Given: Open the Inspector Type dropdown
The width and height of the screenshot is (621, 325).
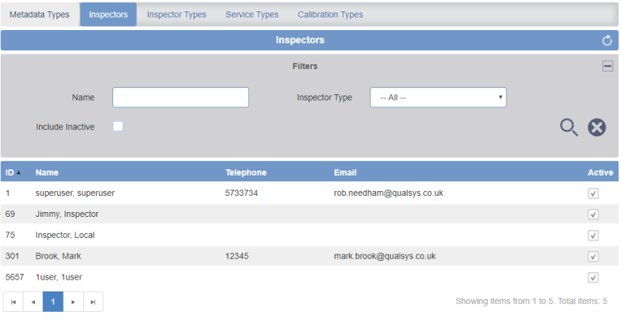Looking at the screenshot, I should point(438,97).
